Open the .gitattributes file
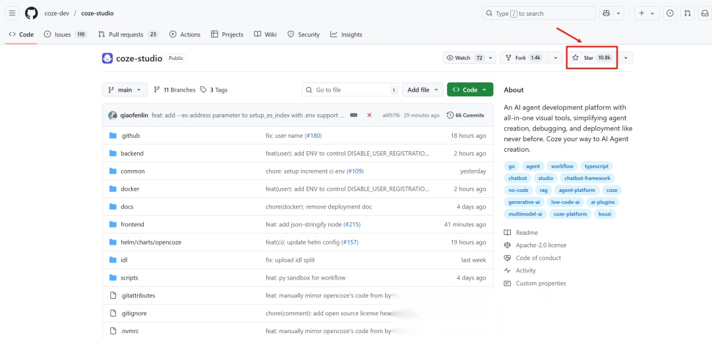The height and width of the screenshot is (339, 712). (138, 295)
